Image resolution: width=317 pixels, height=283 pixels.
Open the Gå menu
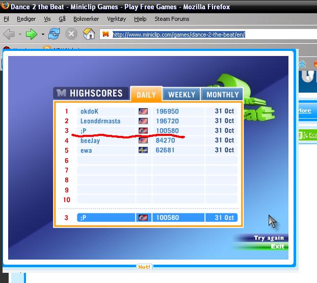coord(62,19)
